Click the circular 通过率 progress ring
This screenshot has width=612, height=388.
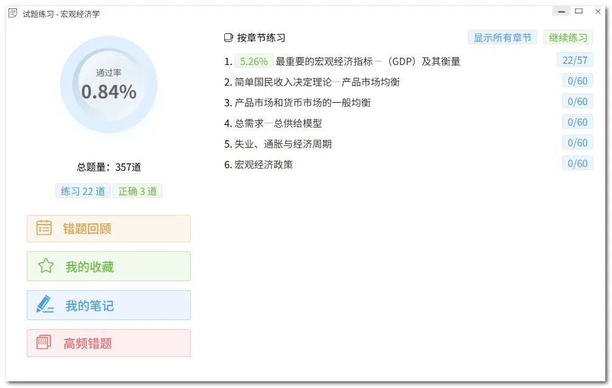[109, 84]
